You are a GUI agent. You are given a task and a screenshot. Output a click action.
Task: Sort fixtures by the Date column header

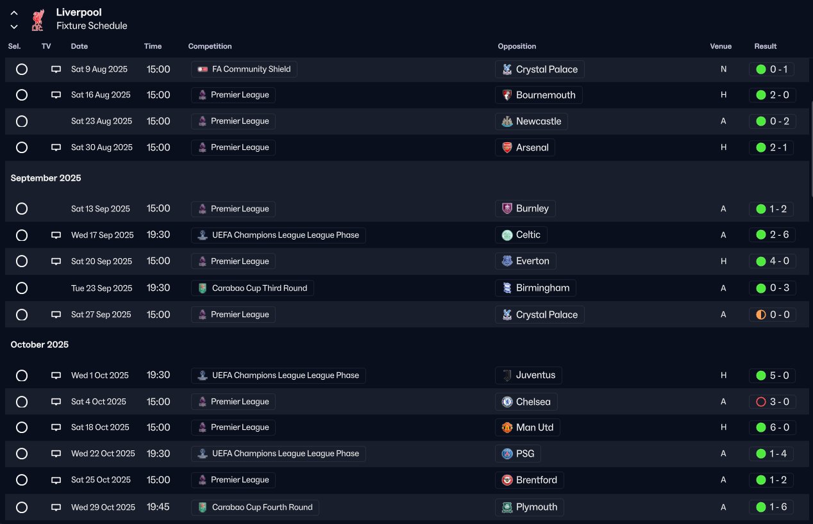[80, 46]
